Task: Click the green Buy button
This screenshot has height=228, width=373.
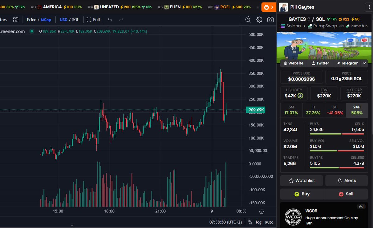Action: coord(302,194)
